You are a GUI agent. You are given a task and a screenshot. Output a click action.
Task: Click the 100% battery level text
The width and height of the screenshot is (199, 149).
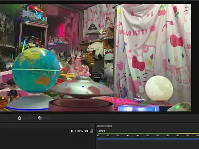point(79,131)
